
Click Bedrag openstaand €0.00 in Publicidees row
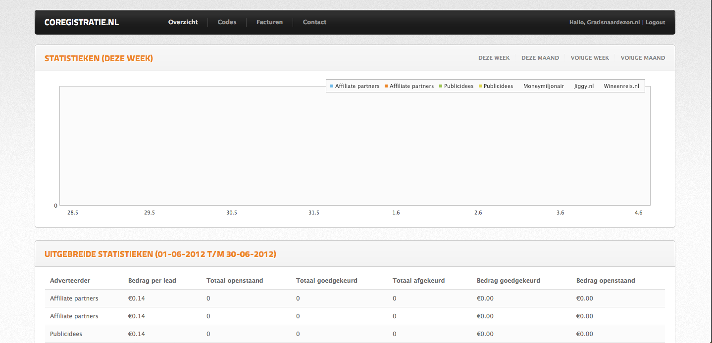click(585, 334)
